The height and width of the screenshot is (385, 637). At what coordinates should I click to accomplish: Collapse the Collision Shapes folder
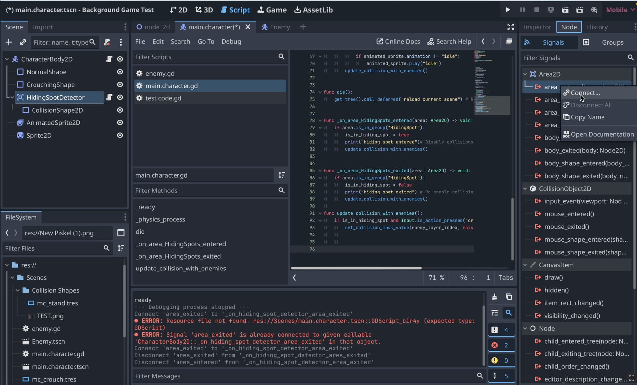coord(18,290)
